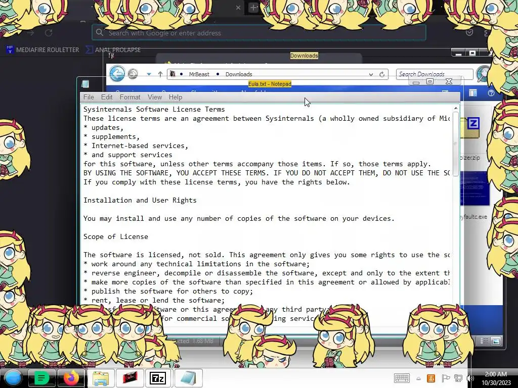Click the explorer search magnifier icon
This screenshot has width=518, height=388.
(484, 73)
